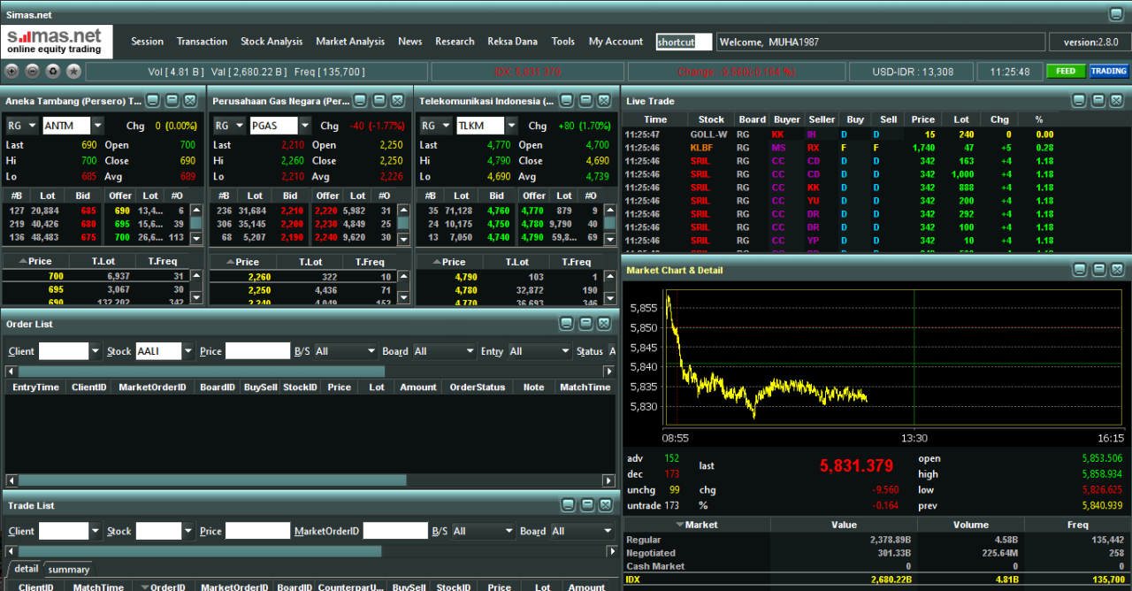Open the Order List Client dropdown
Screen dimensions: 1132x591
[x=96, y=351]
